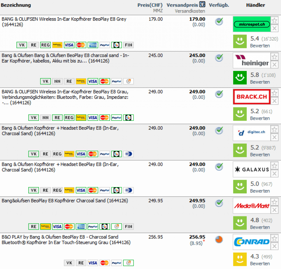Viewport: 281px width, 269px height.
Task: Click the FIN badge in the MediaMarkt row
Action: point(128,227)
